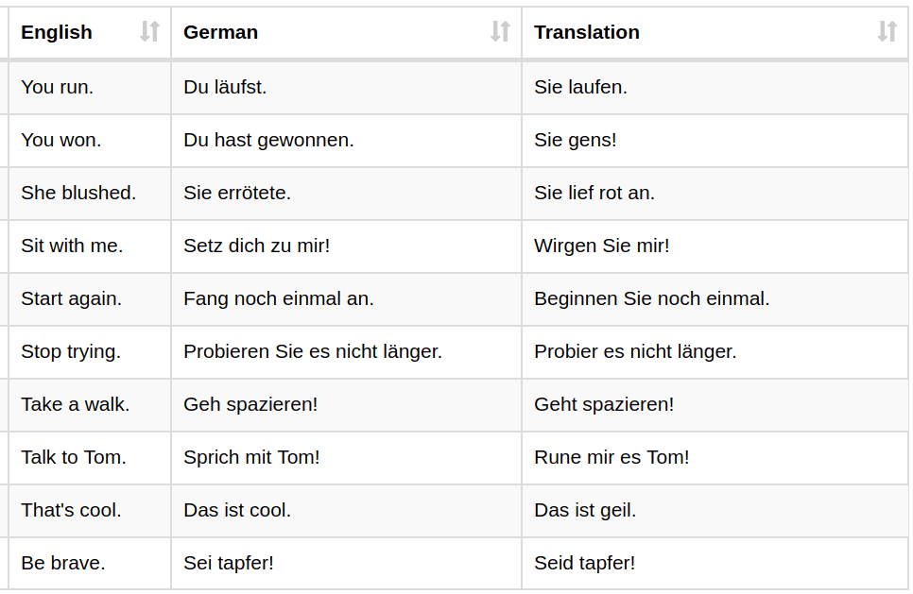Select "Fang noch einmal an." German text
The width and height of the screenshot is (913, 594).
(x=279, y=298)
